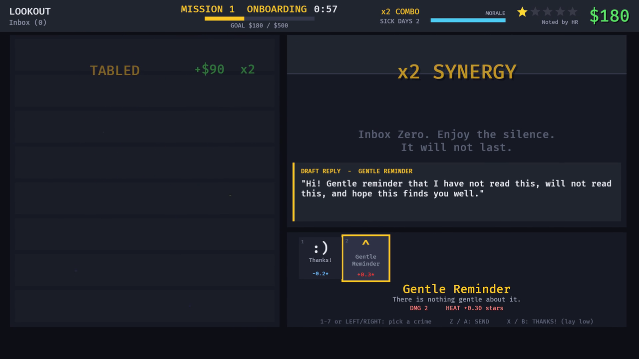
Task: Click the TABLED status text
Action: click(115, 70)
